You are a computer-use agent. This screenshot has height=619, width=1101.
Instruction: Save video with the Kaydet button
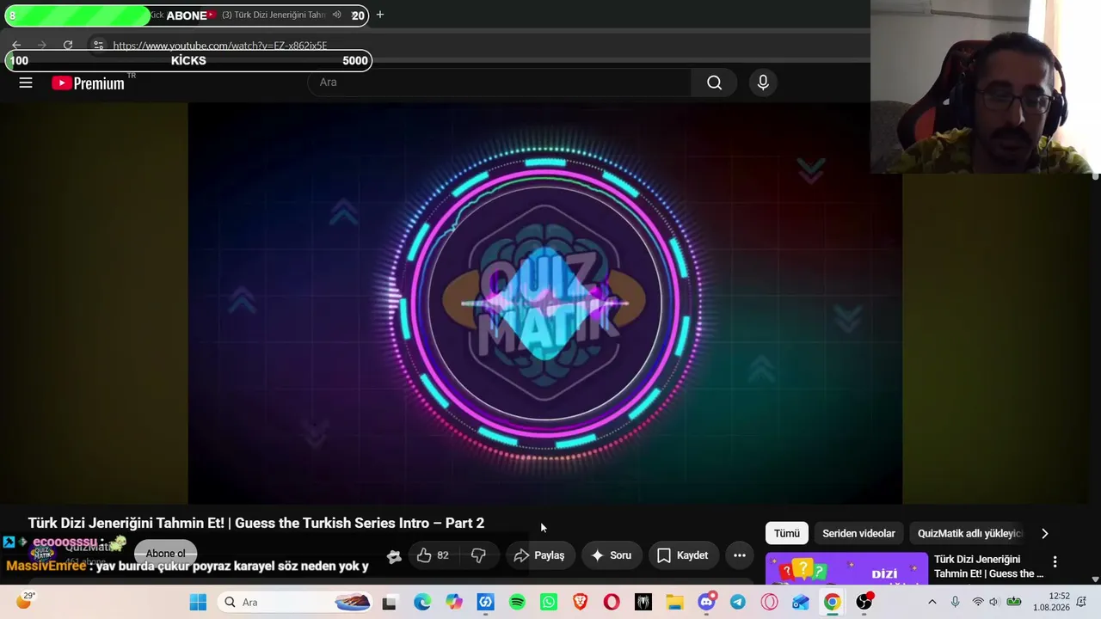click(x=684, y=555)
